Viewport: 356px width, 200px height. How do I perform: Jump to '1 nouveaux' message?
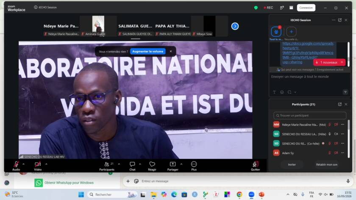click(326, 62)
